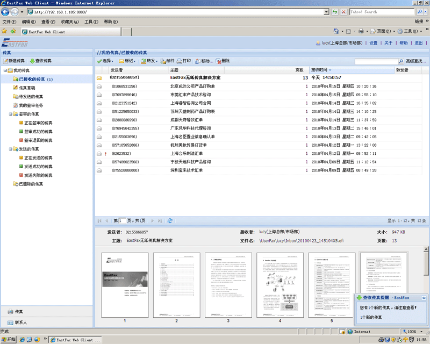The width and height of the screenshot is (430, 344).
Task: Open the Mark (标记) dropdown
Action: click(x=127, y=61)
